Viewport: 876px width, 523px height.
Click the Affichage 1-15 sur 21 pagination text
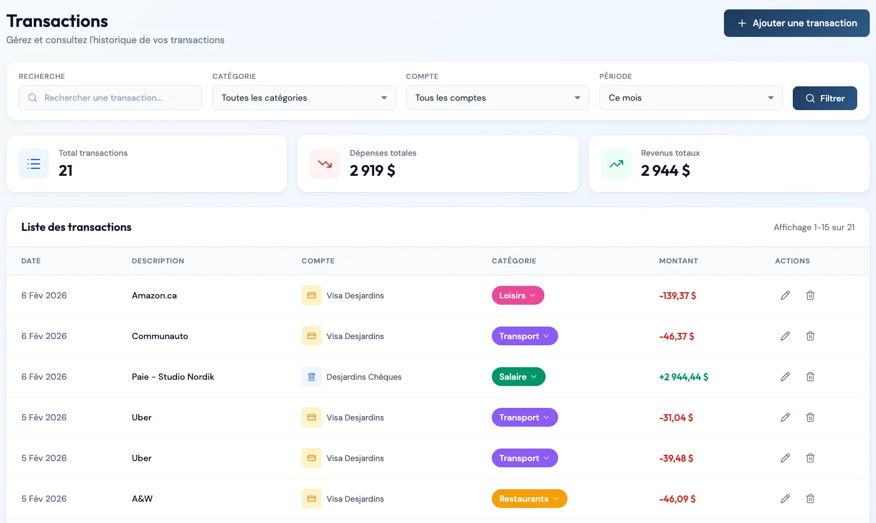(x=814, y=227)
